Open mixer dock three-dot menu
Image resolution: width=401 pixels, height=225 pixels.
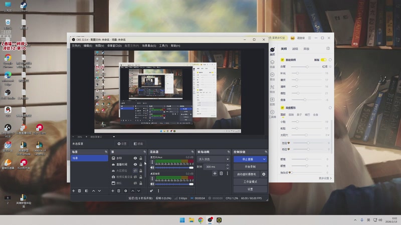coord(158,191)
